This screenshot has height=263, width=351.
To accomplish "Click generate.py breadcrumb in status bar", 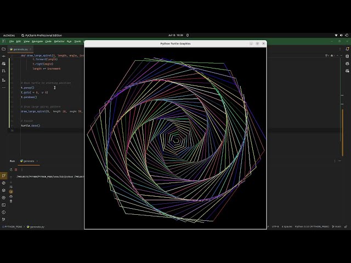I will tap(36, 227).
